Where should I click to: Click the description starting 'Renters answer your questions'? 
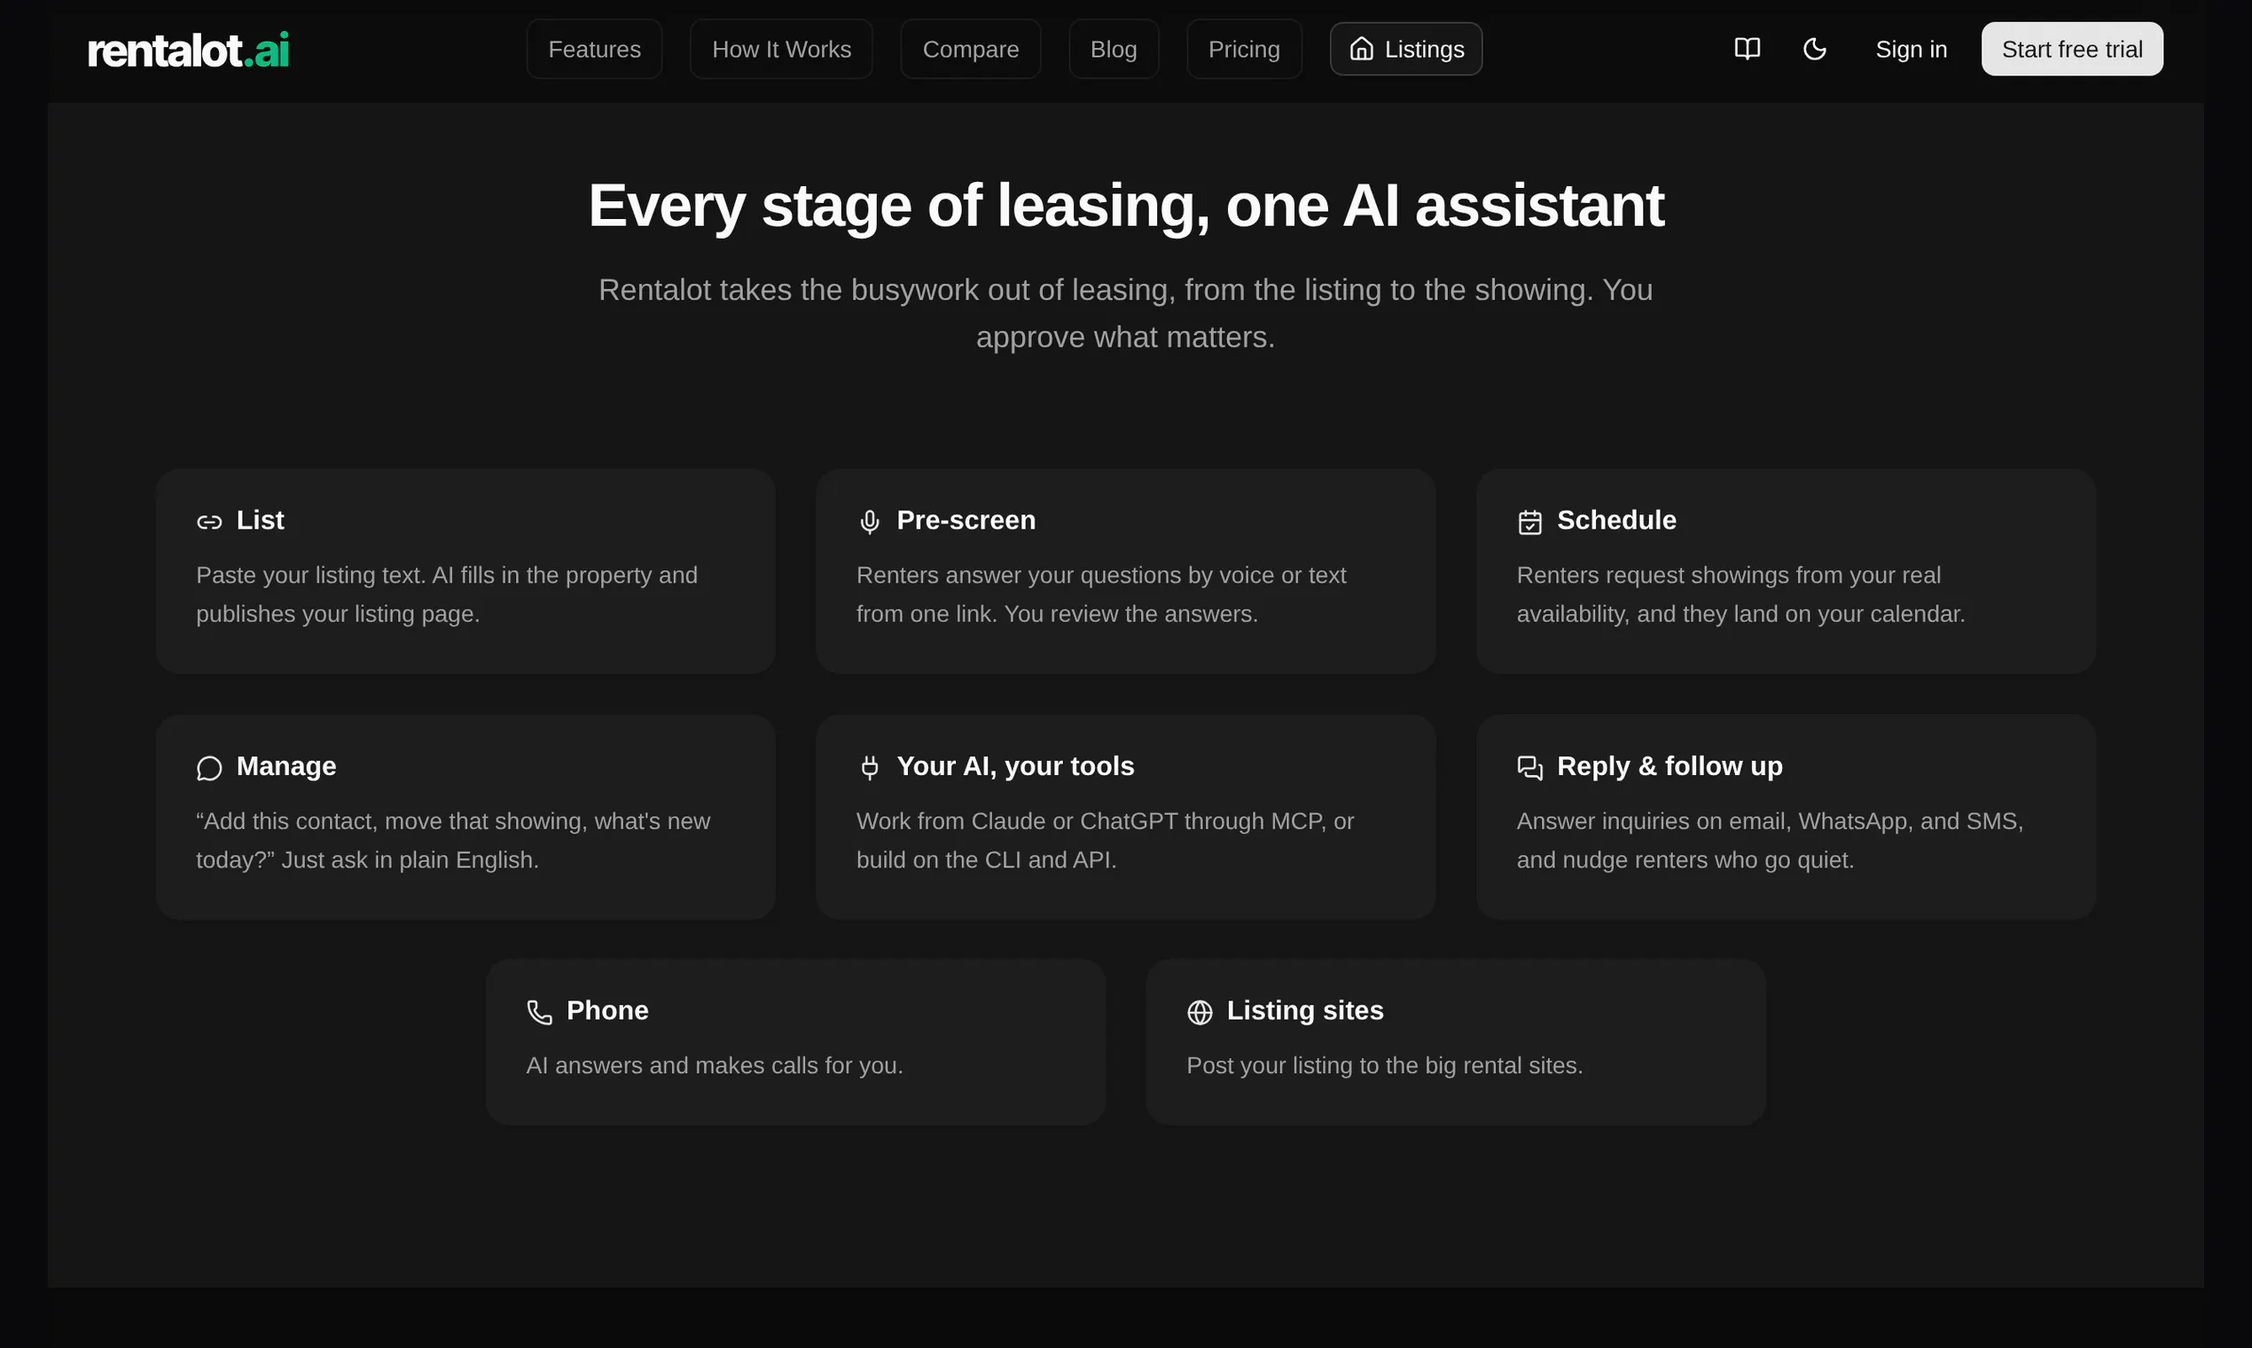(x=1101, y=594)
